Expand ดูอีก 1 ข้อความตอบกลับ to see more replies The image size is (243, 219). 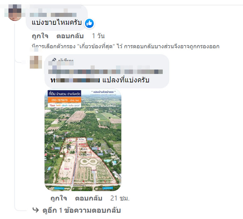(82, 210)
